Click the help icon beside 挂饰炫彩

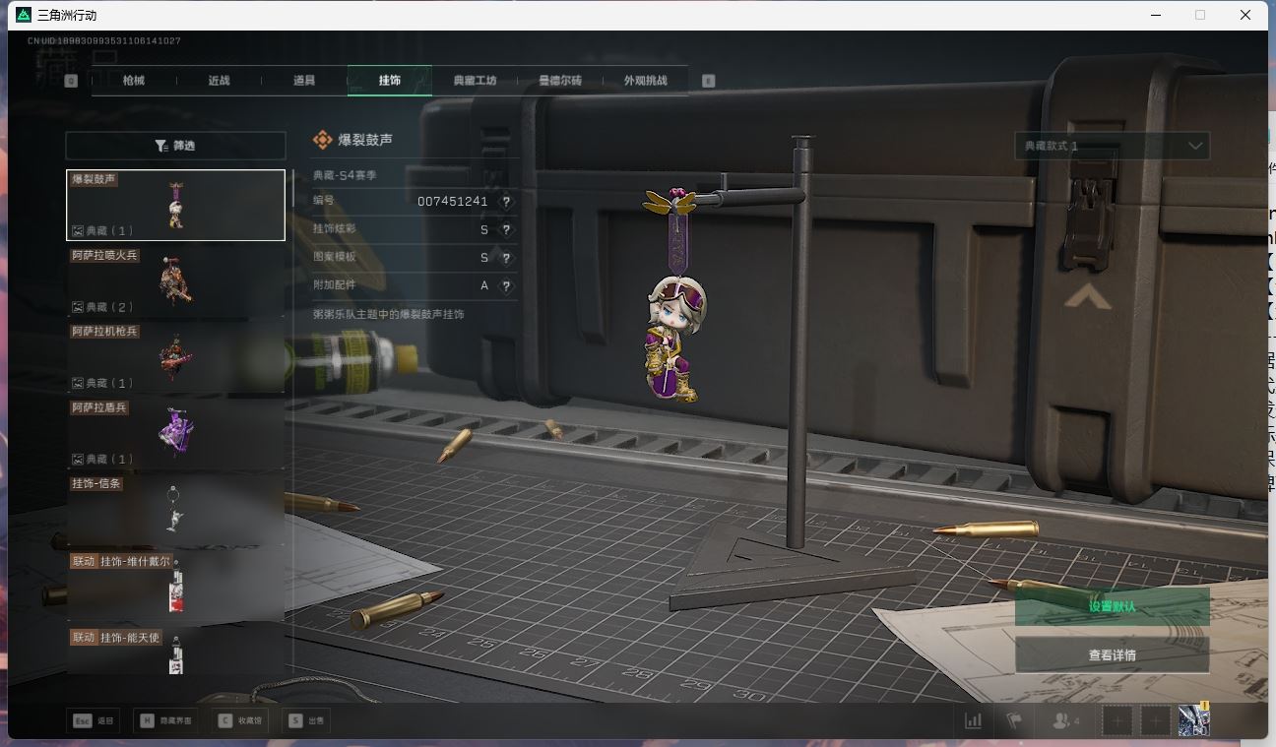click(506, 229)
